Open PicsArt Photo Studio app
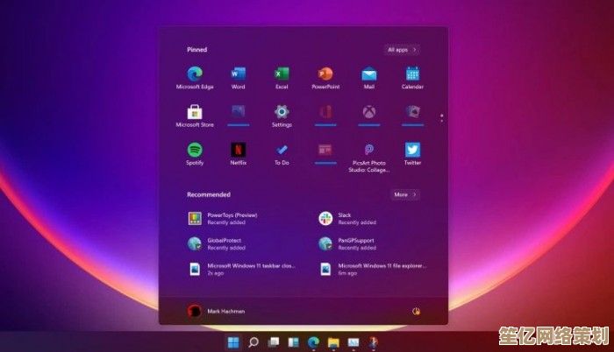The width and height of the screenshot is (614, 352). (369, 158)
